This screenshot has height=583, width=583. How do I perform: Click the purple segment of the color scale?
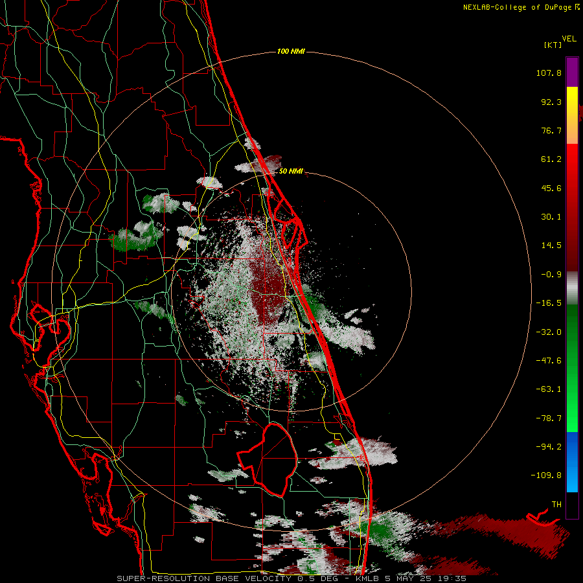(x=572, y=72)
